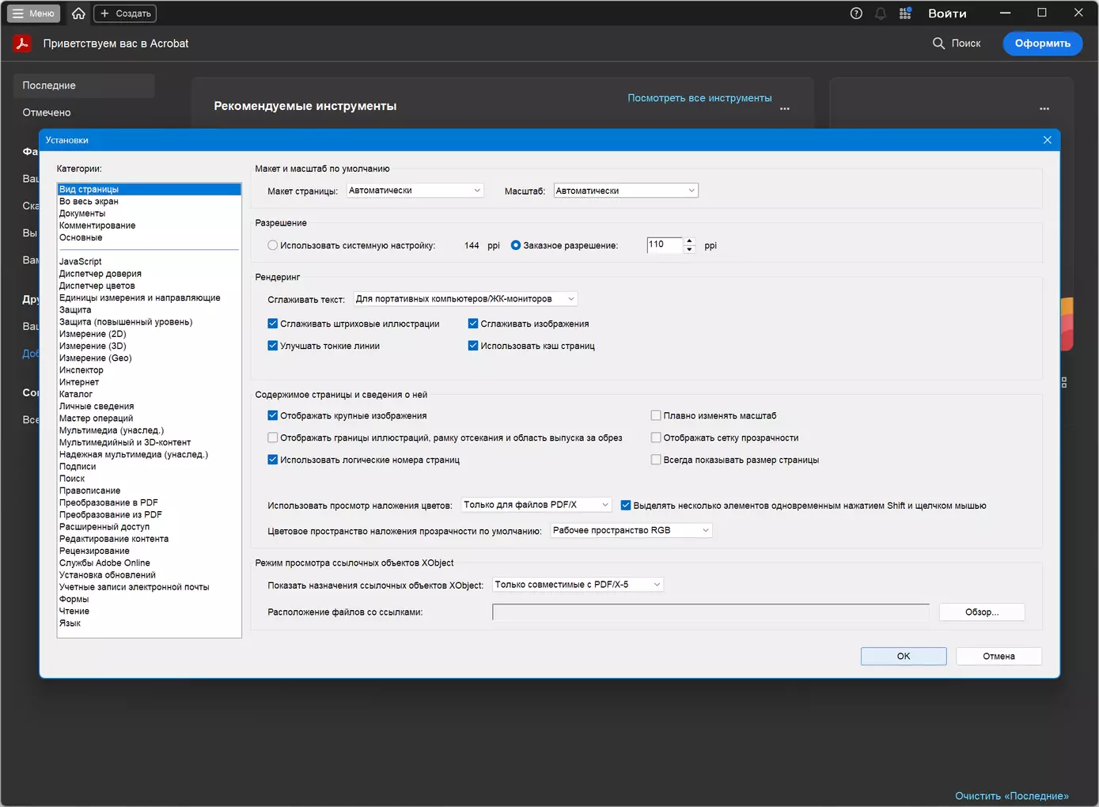1099x807 pixels.
Task: Open the apps grid icon
Action: tap(905, 13)
